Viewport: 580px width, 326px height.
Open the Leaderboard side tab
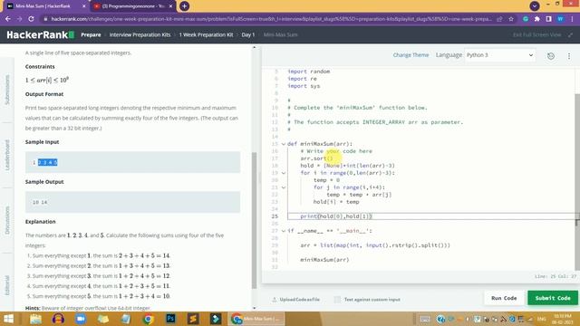coord(7,155)
